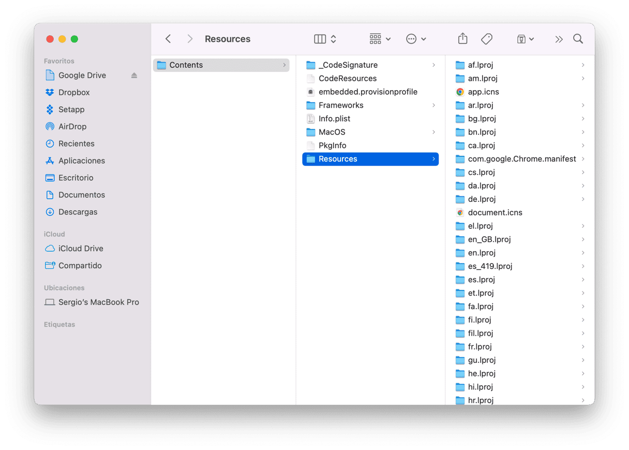
Task: Select Dropbox in the sidebar
Action: coord(74,93)
